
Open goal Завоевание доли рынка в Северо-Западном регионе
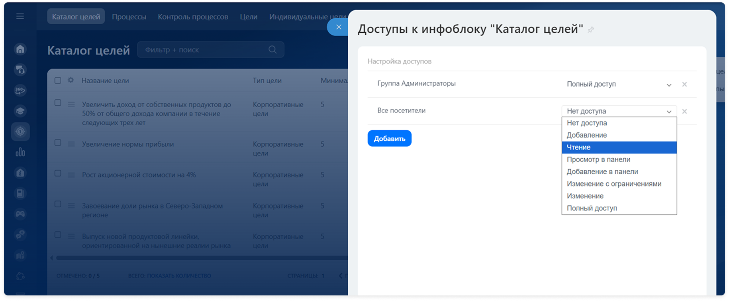(152, 211)
